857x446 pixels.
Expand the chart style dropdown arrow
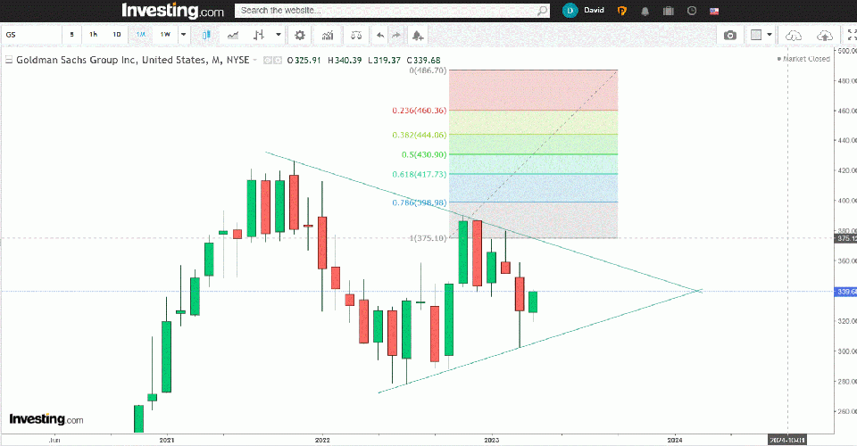(279, 35)
